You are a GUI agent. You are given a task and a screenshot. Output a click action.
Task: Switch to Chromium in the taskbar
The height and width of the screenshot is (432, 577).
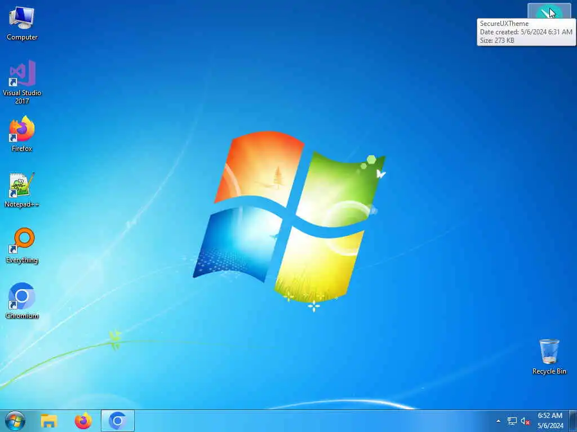(118, 421)
